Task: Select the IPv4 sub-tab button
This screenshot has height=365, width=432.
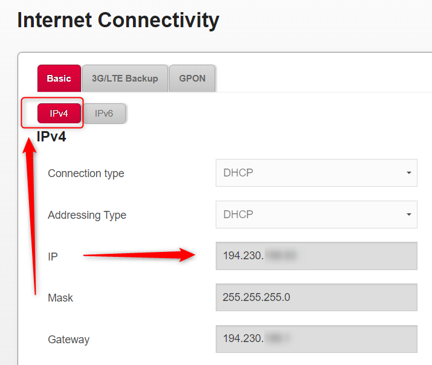Action: coord(59,114)
